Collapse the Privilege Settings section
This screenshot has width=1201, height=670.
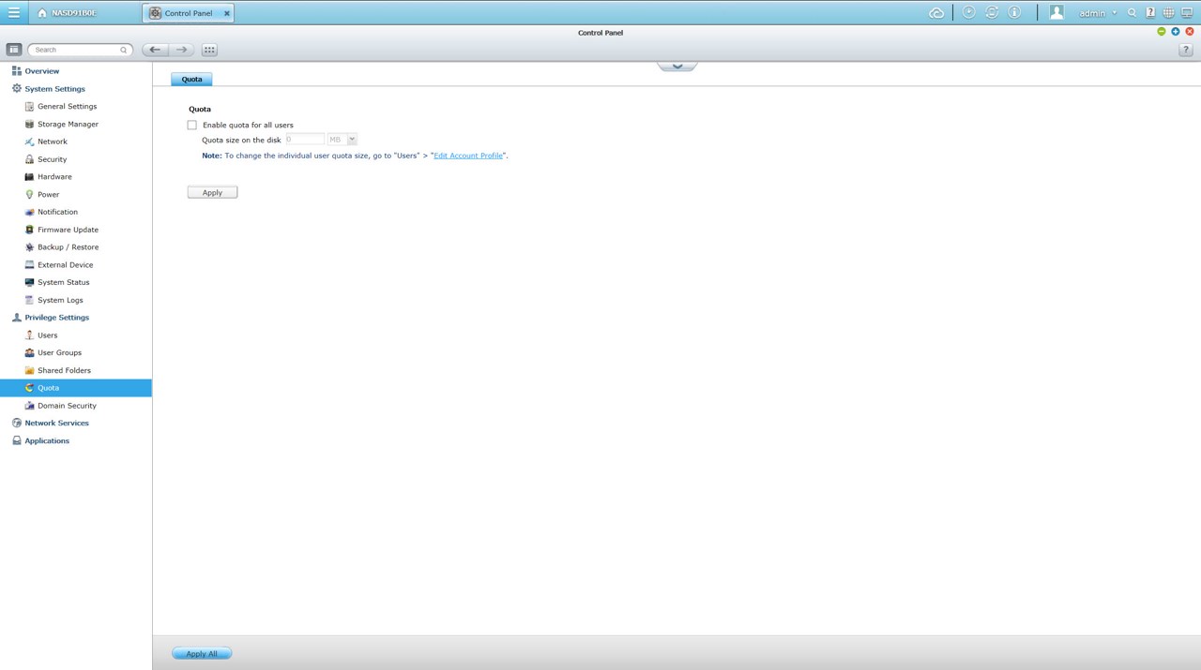(56, 318)
